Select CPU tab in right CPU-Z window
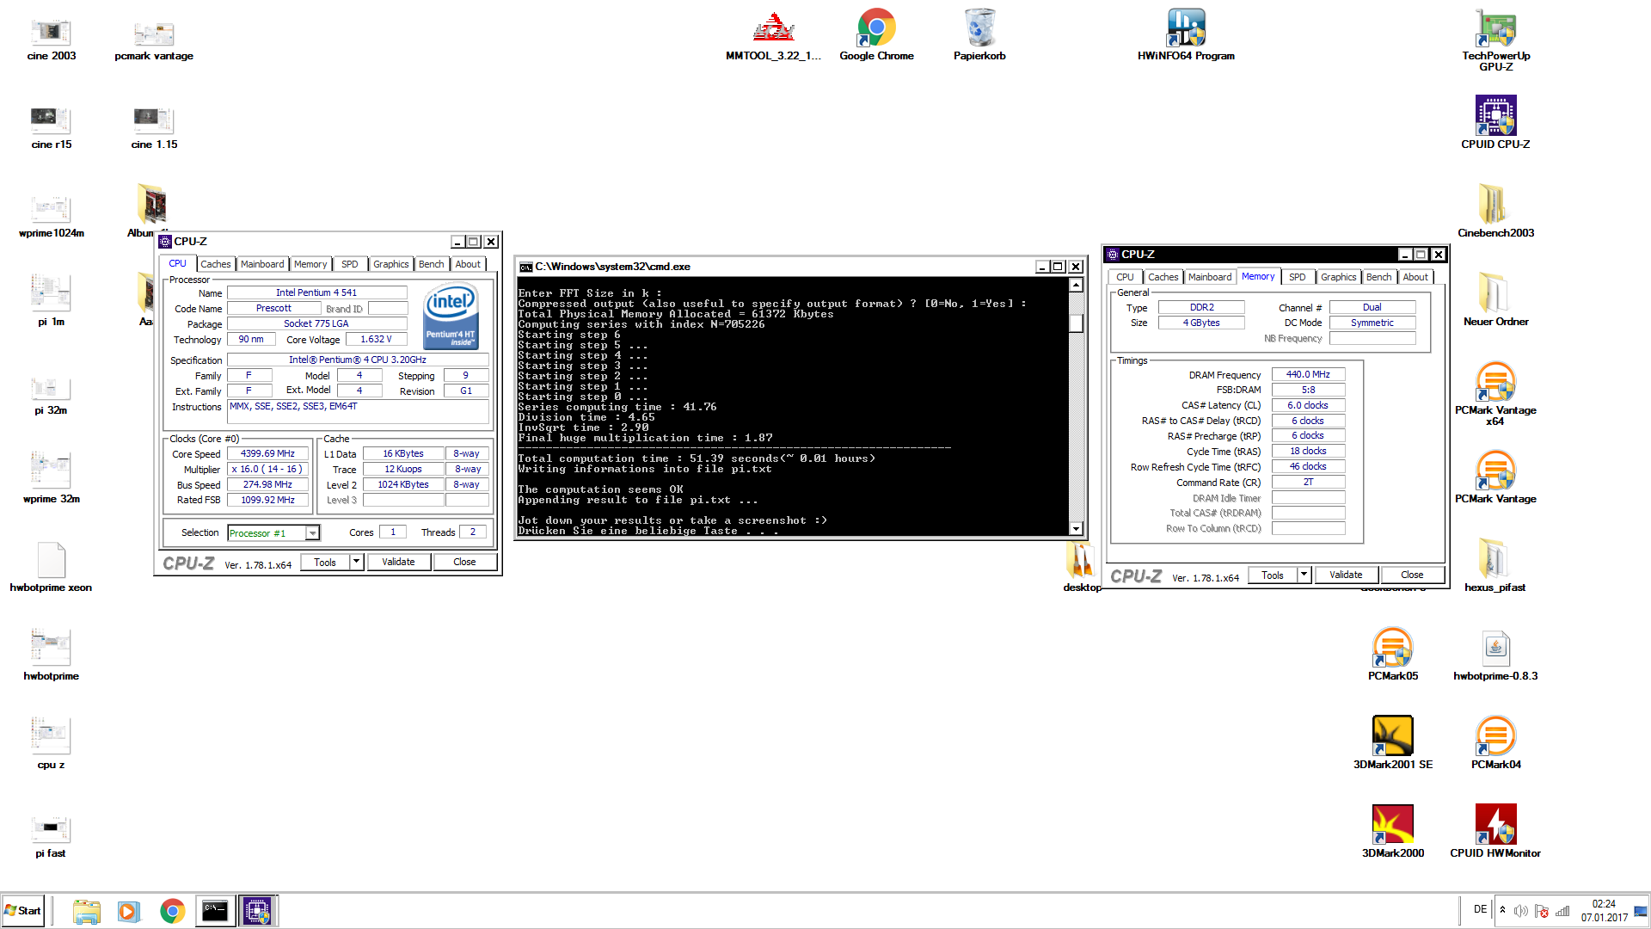Viewport: 1651px width, 929px height. click(x=1125, y=277)
